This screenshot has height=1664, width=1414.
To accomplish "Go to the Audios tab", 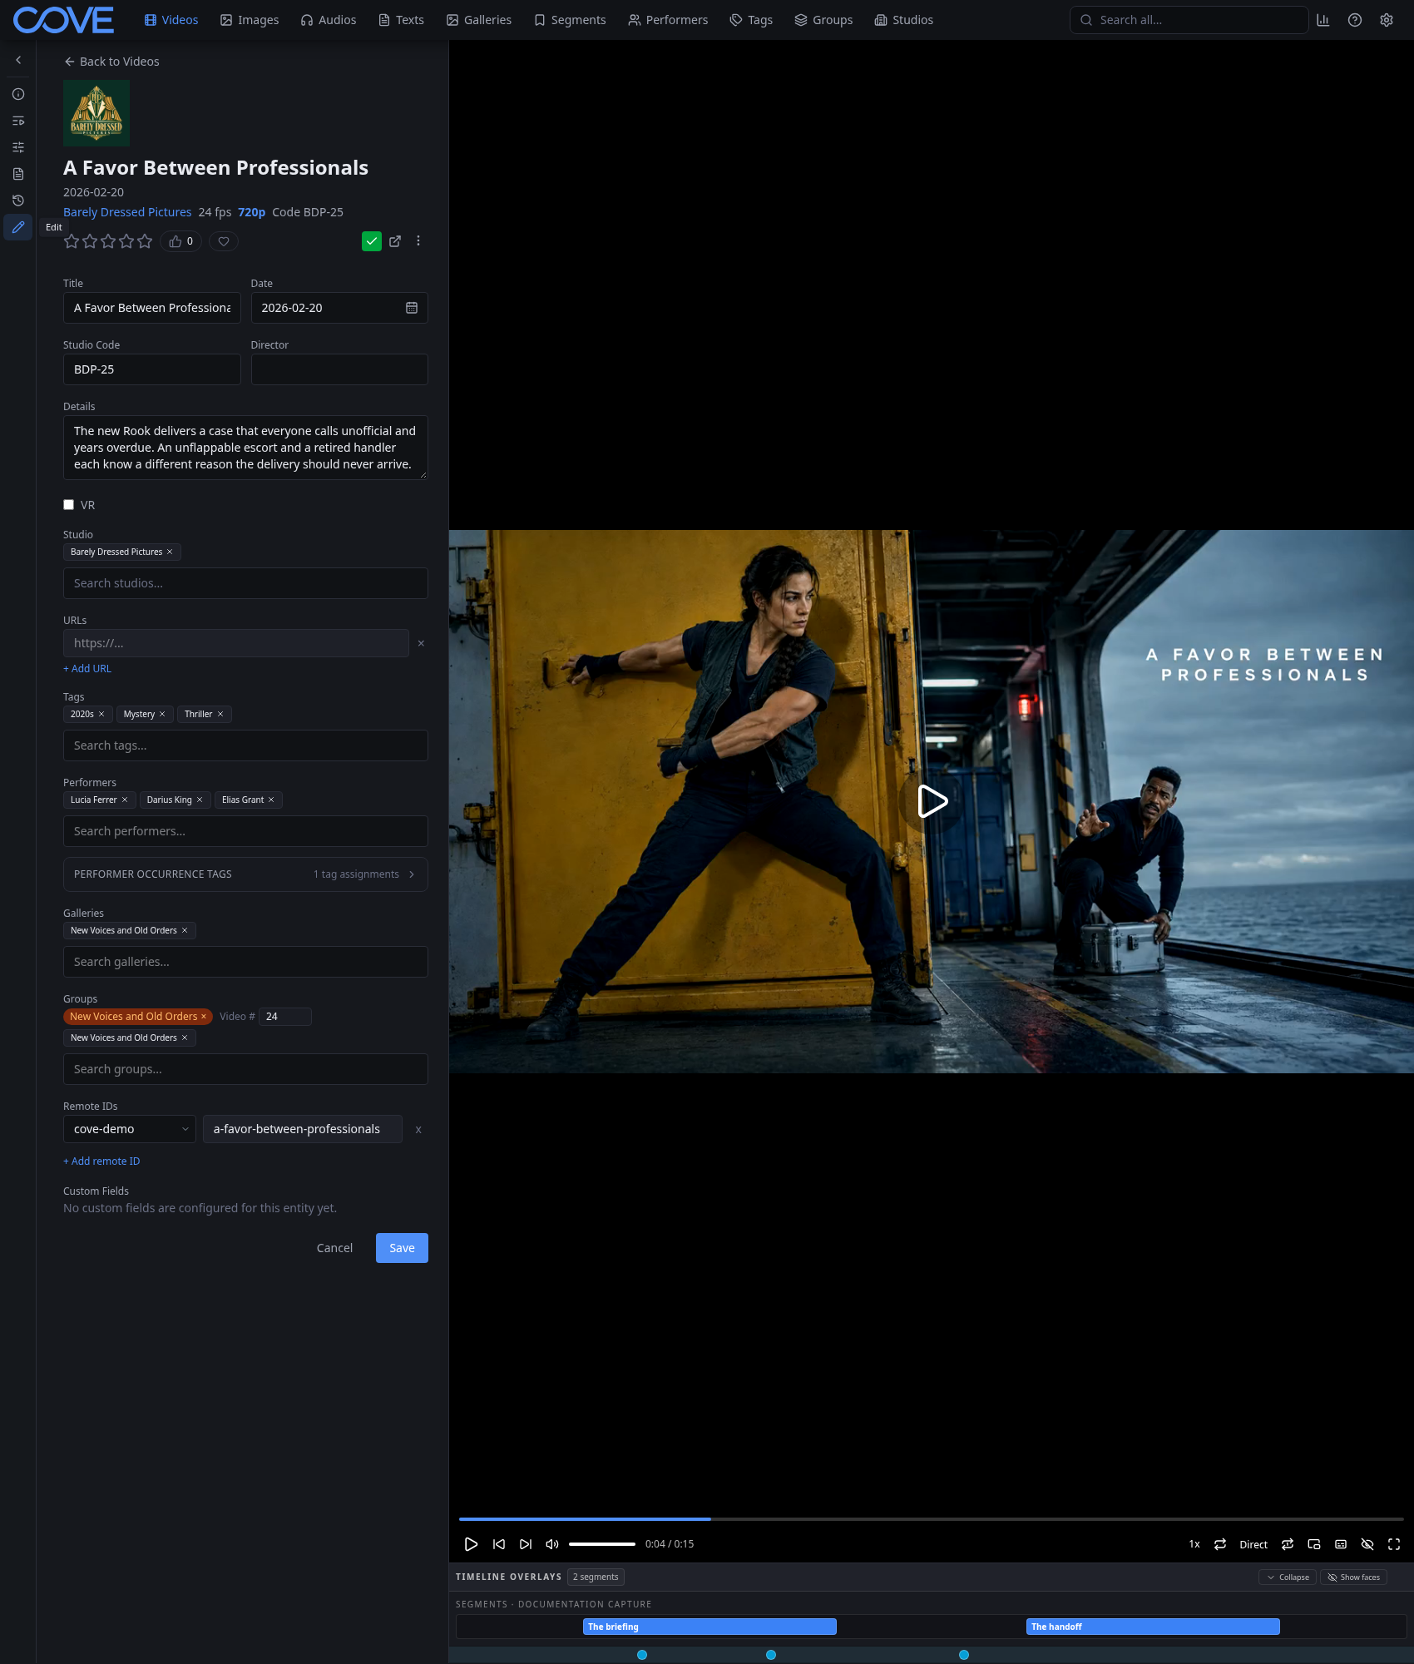I will pos(329,20).
